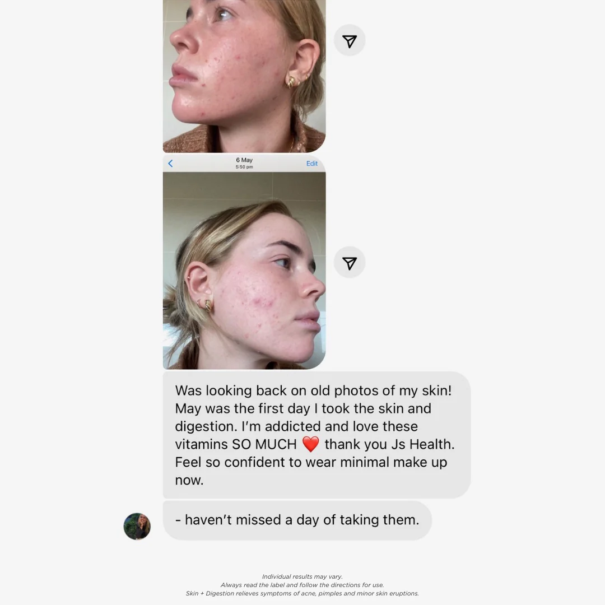The image size is (605, 605).
Task: Click the 'Skin + Digestion relieves symptoms' footnote
Action: click(x=302, y=593)
